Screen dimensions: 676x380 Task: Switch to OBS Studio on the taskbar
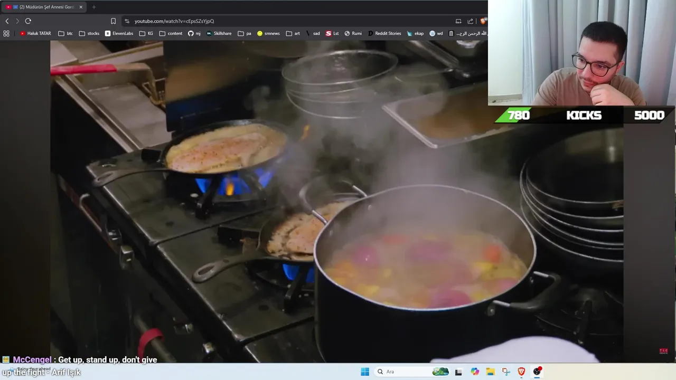pyautogui.click(x=537, y=372)
